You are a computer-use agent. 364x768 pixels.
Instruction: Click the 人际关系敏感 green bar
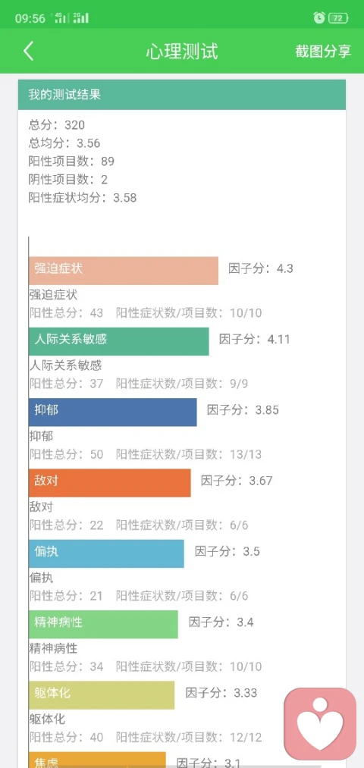coord(118,341)
